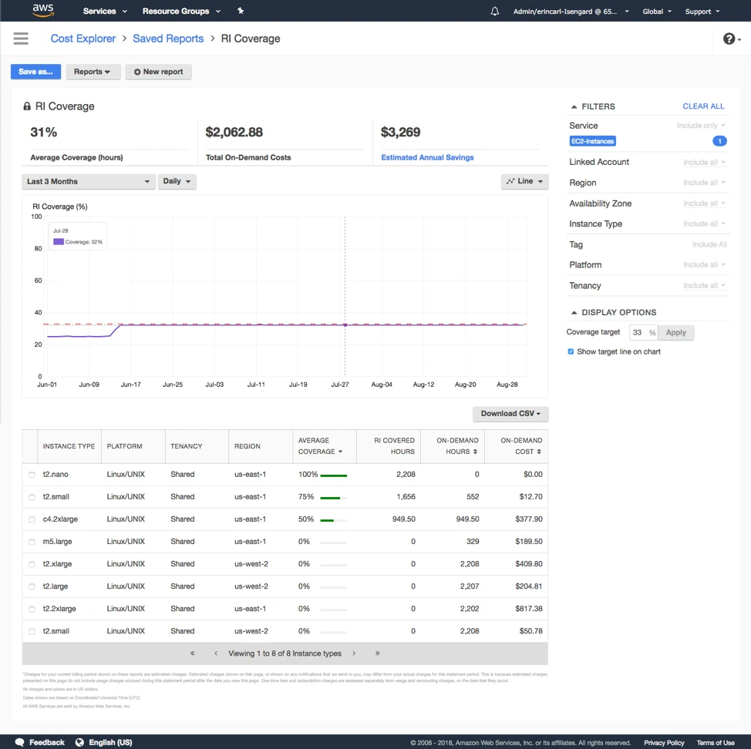Click the language globe icon in footer
The height and width of the screenshot is (749, 751).
click(79, 742)
